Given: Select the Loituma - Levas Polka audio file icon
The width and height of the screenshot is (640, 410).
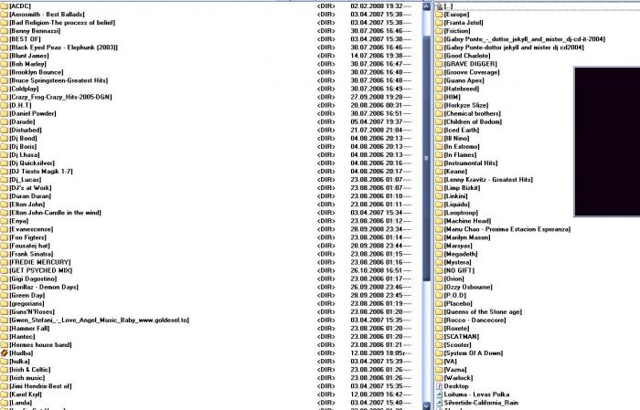Looking at the screenshot, I should [437, 394].
